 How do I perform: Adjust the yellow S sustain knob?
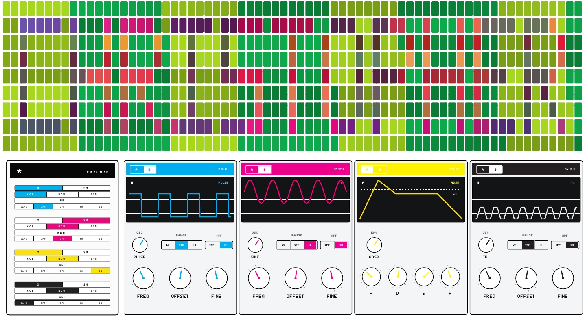424,277
